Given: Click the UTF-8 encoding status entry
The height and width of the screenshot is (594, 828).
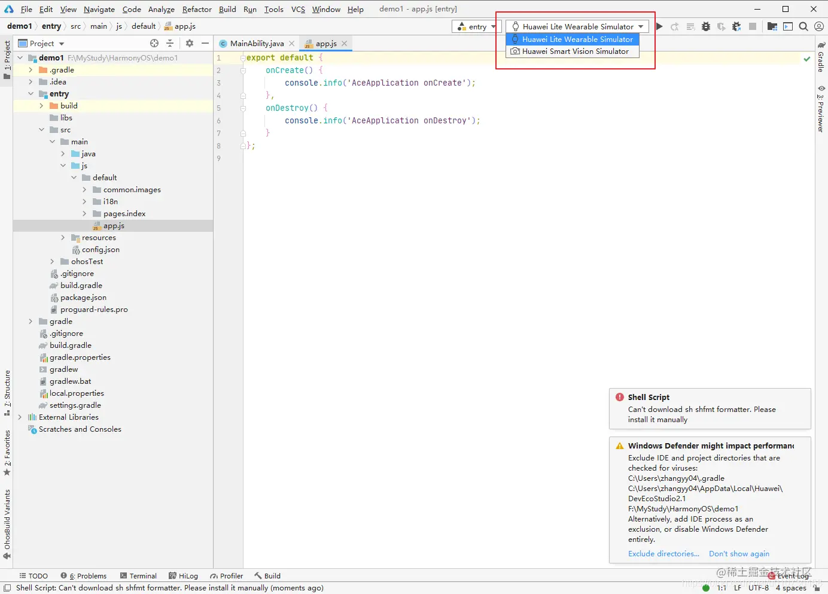Looking at the screenshot, I should tap(759, 588).
